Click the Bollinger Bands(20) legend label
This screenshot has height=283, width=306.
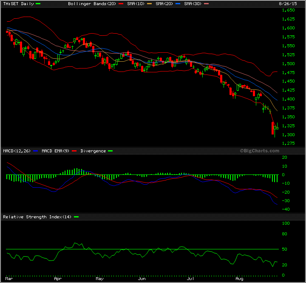click(x=92, y=4)
